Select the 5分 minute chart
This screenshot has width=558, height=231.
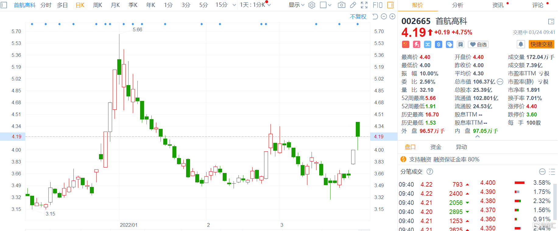203,5
